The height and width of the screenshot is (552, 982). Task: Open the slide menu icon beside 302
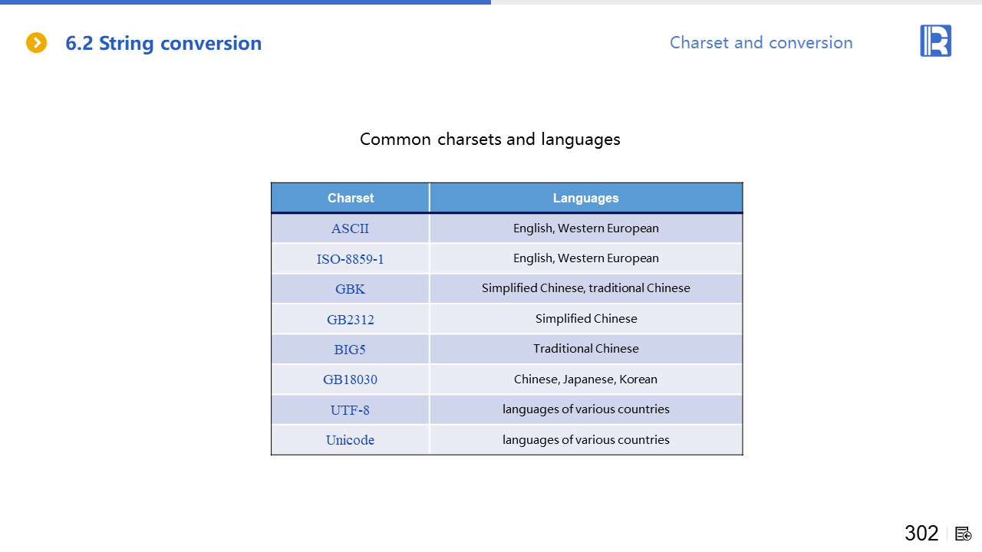[x=964, y=534]
